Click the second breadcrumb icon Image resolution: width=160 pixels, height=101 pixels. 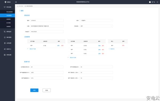[x=25, y=6]
